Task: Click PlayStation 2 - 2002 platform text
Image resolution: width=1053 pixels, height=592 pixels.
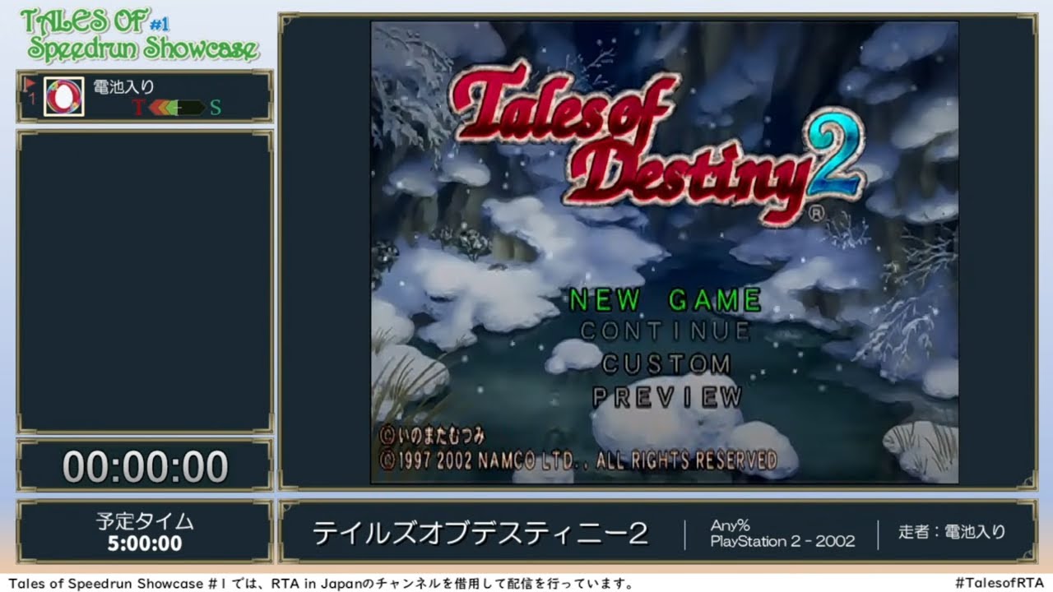Action: point(782,542)
